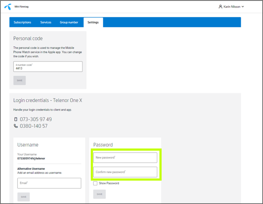Select the Settings tab

93,22
